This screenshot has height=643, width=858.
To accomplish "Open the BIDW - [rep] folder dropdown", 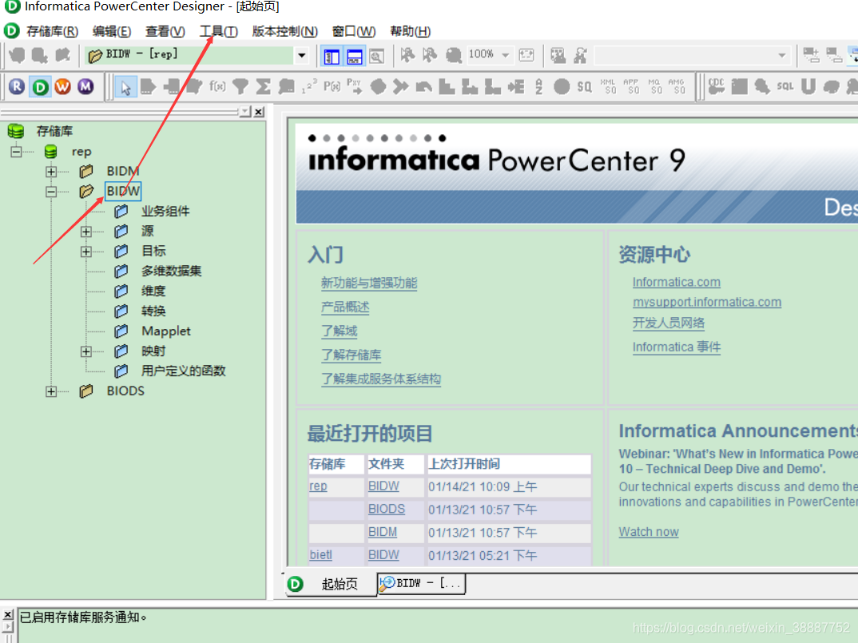I will tap(301, 55).
